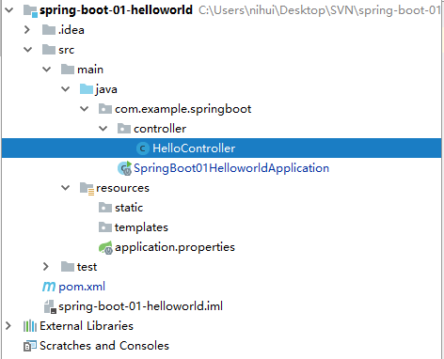Click the src folder icon
This screenshot has height=359, width=444.
[49, 50]
